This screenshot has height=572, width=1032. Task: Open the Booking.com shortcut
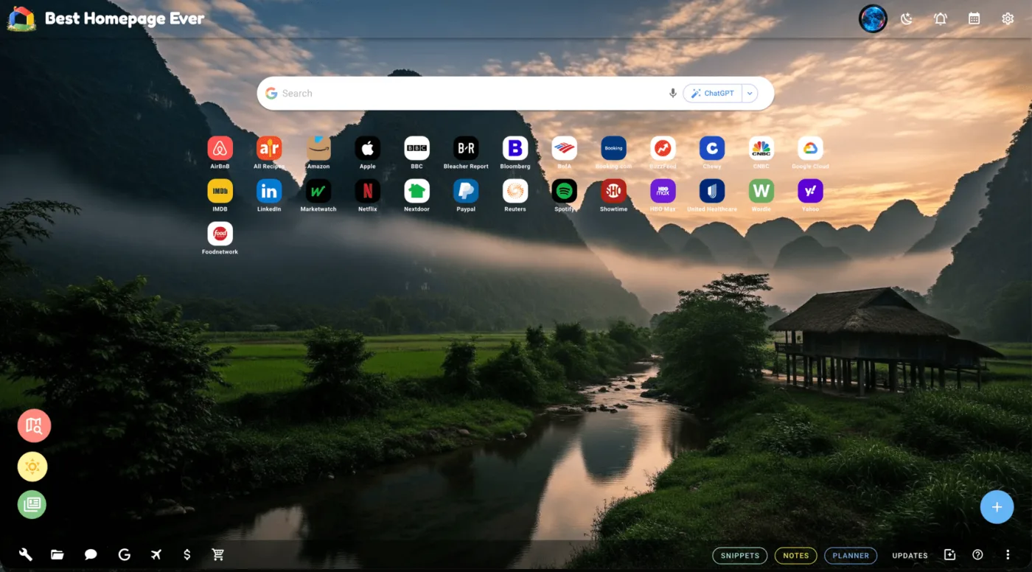click(613, 148)
